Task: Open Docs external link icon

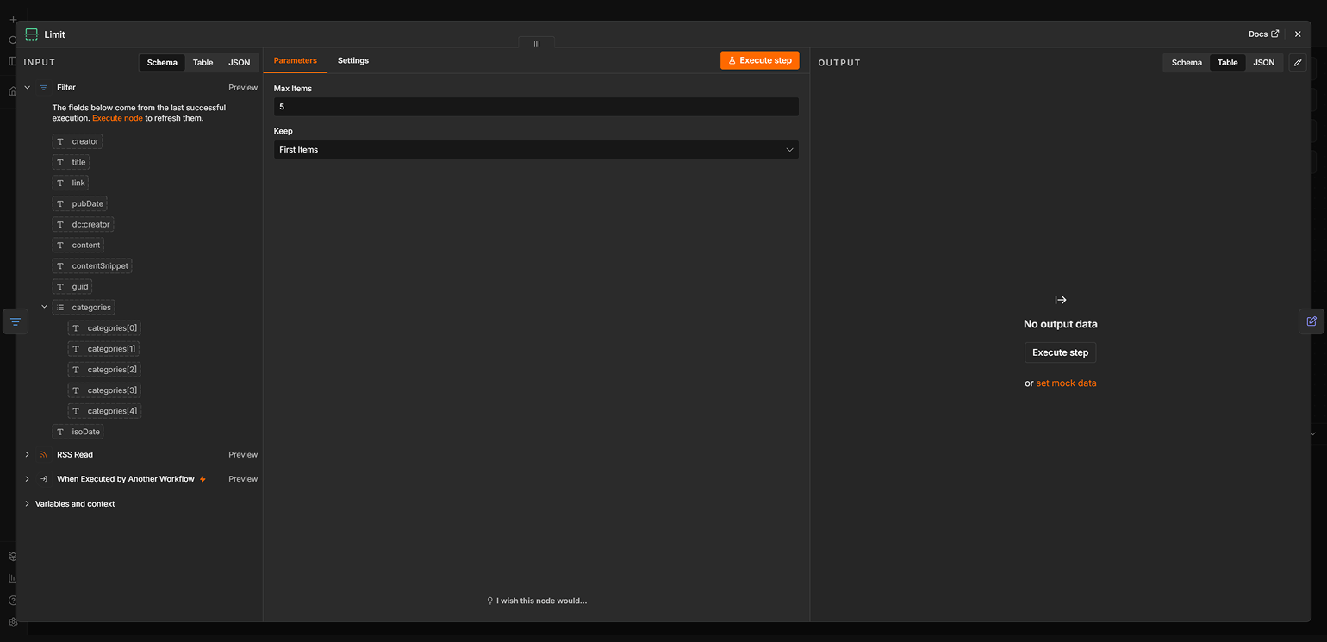Action: click(1275, 34)
